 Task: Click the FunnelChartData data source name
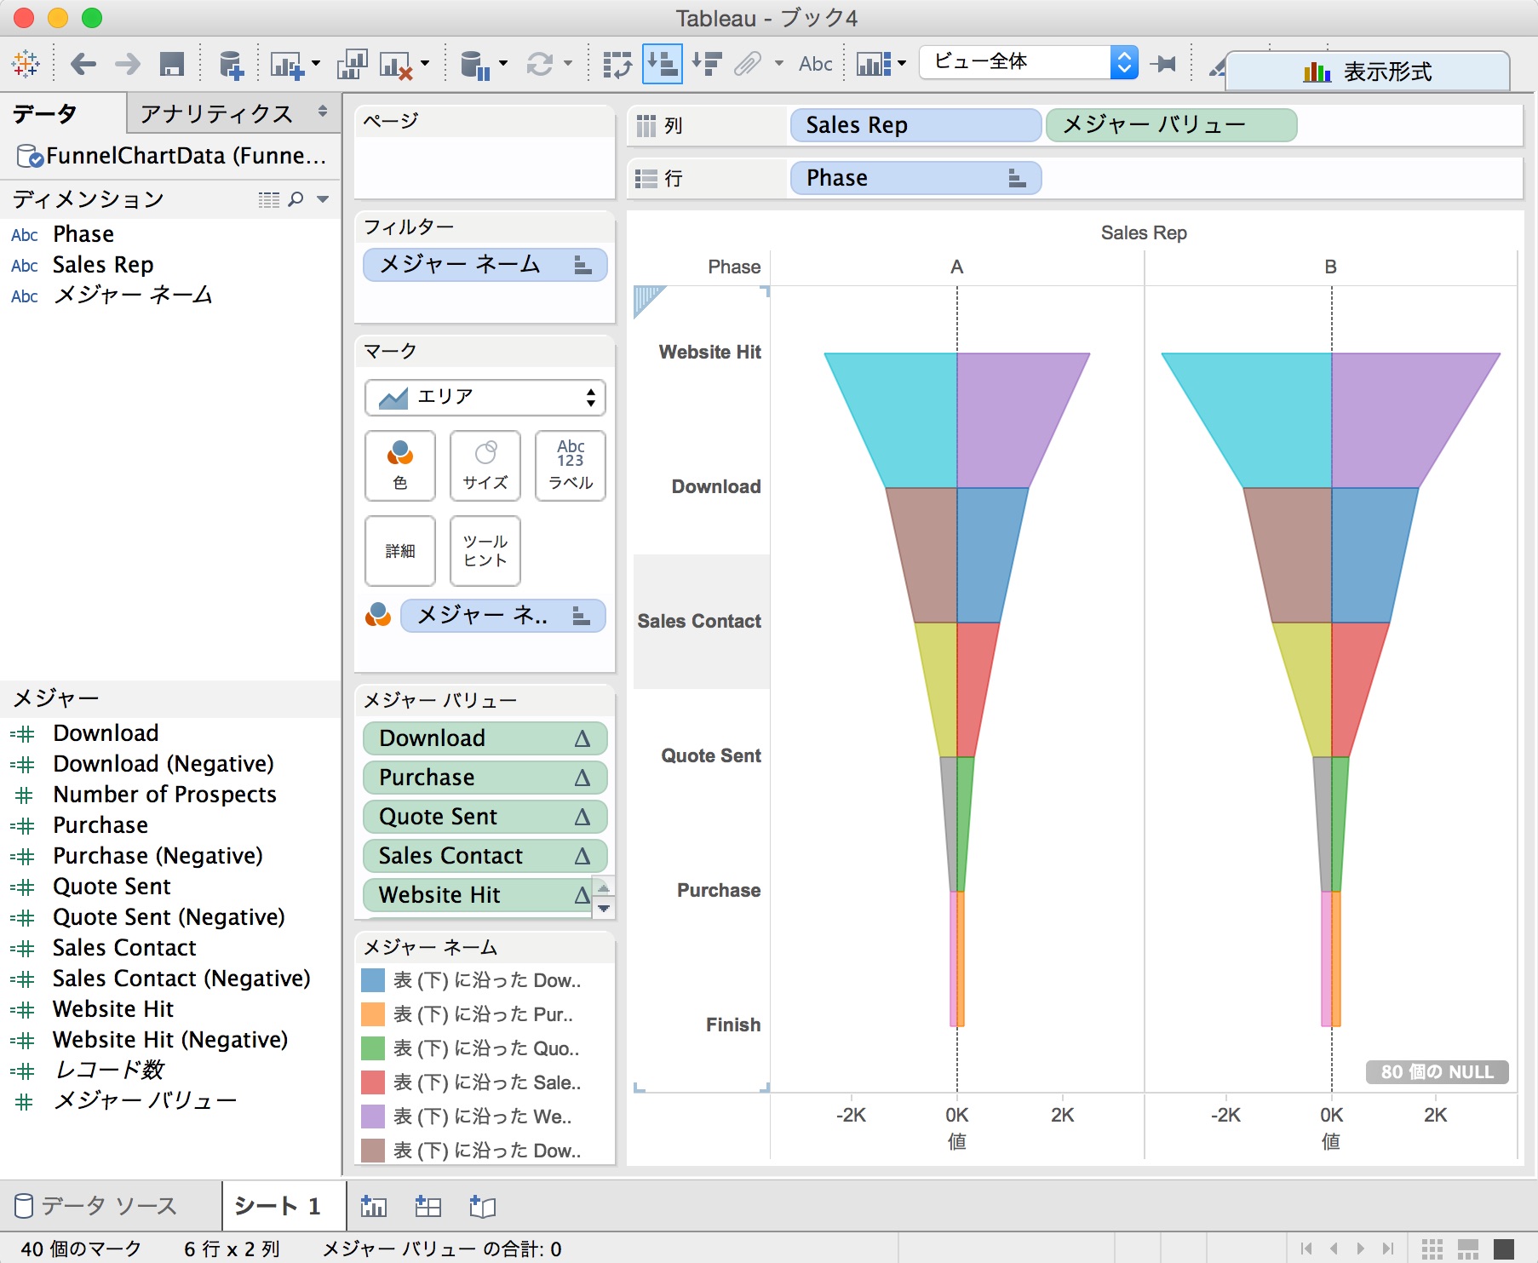click(170, 155)
